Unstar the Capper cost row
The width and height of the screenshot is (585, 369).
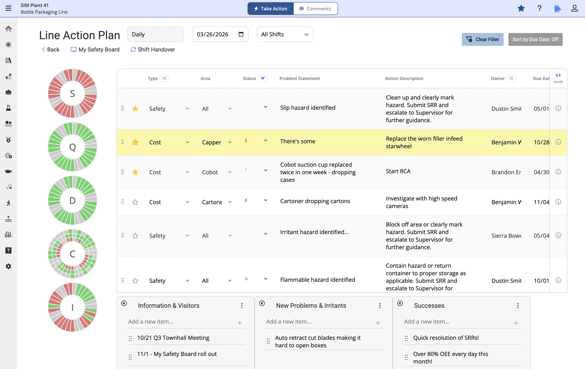coord(135,142)
